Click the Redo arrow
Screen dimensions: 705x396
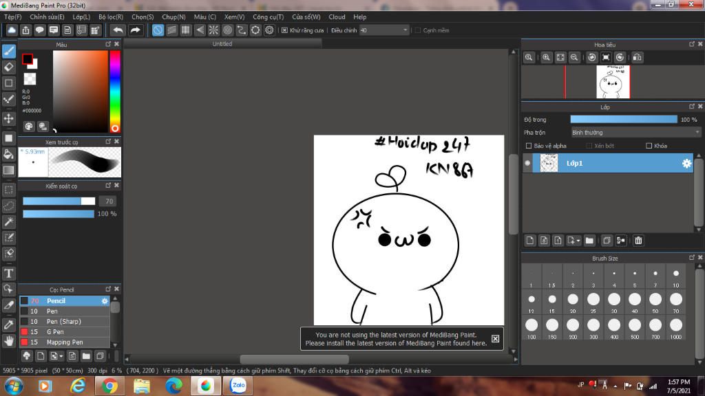(135, 30)
